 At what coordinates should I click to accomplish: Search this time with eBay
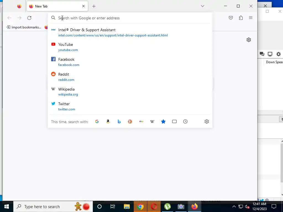point(141,121)
